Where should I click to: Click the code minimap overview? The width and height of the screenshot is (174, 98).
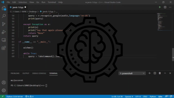click(164, 22)
